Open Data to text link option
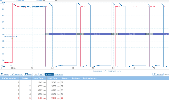This screenshot has height=101, width=169. tap(17, 74)
